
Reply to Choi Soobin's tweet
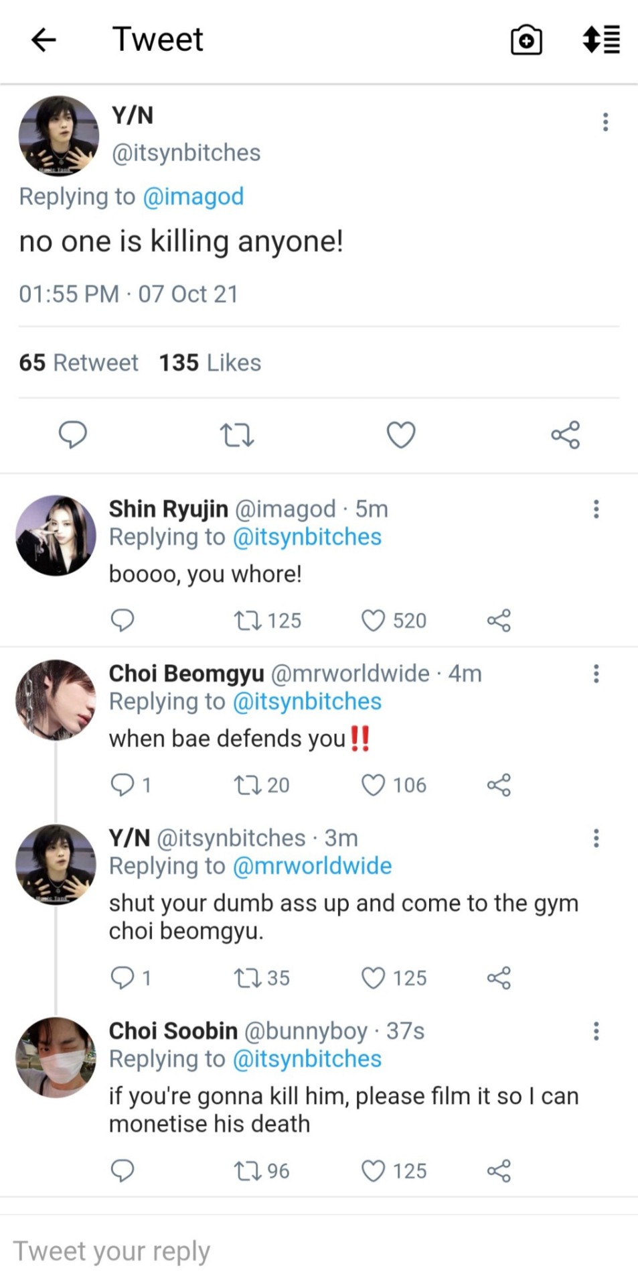[123, 1170]
